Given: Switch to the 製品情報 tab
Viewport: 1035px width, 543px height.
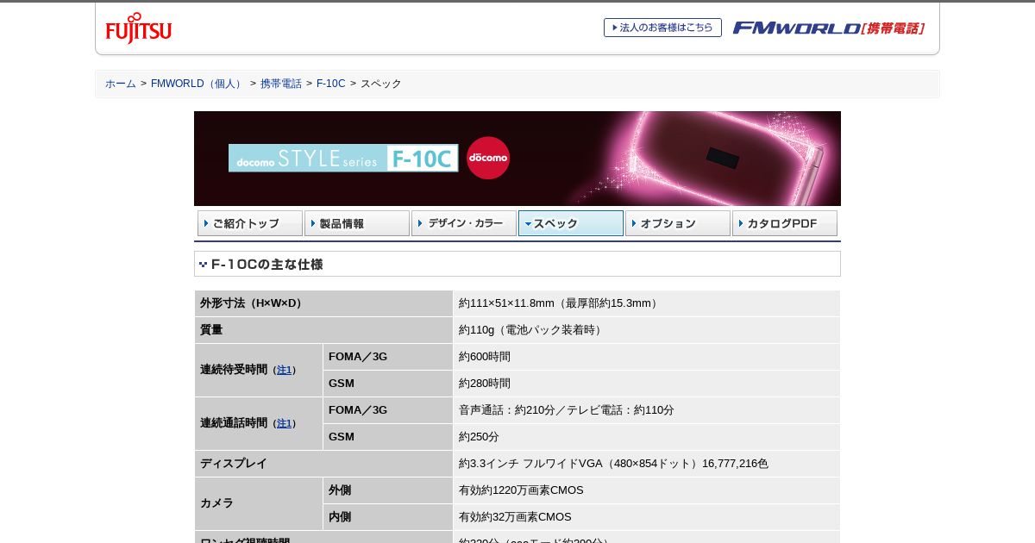Looking at the screenshot, I should (357, 223).
